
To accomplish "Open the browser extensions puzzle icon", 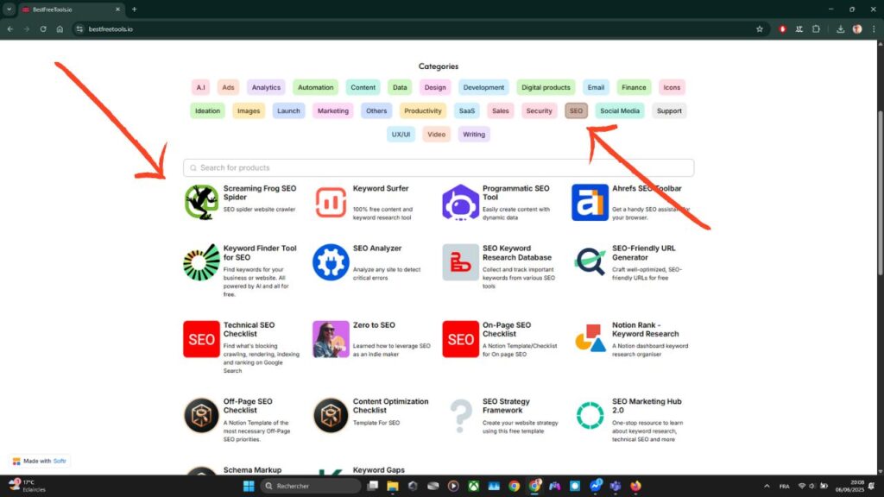I will click(816, 28).
